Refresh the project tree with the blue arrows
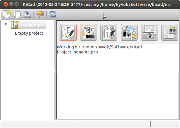180x128 pixels. tap(53, 14)
